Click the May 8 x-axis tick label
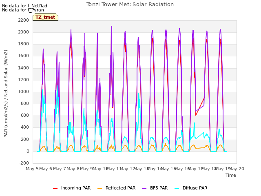The height and width of the screenshot is (196, 261). coord(73,169)
